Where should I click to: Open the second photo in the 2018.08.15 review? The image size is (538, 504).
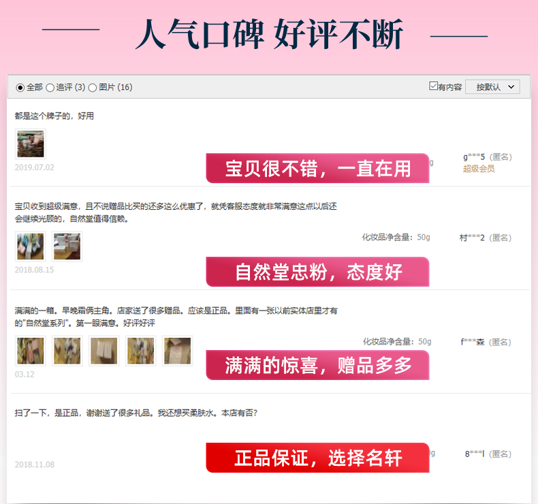[x=67, y=247]
